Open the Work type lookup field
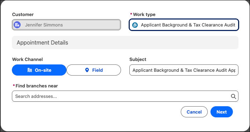250x132 pixels. [184, 25]
